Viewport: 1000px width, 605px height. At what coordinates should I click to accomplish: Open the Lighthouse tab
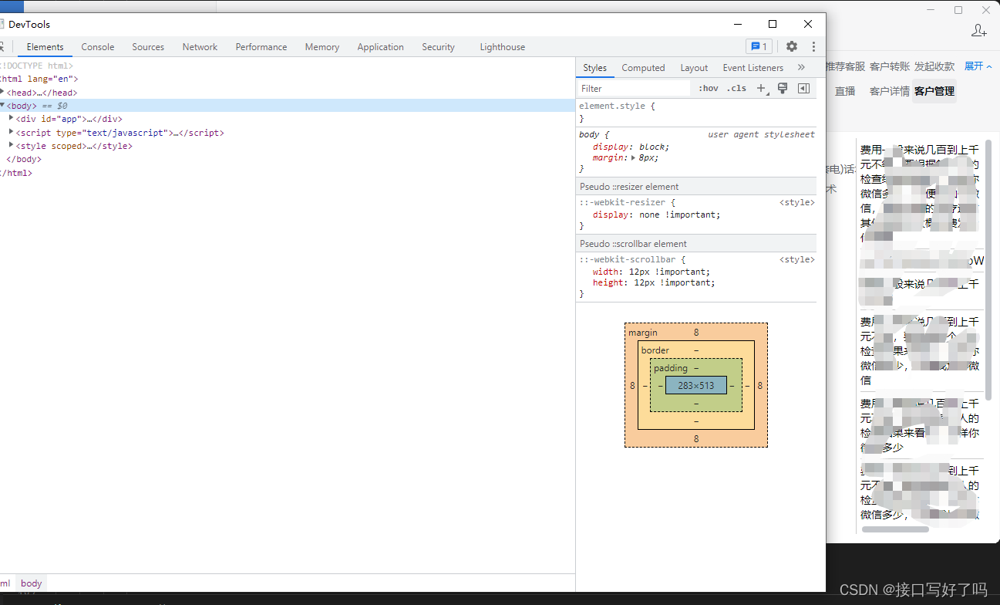503,47
